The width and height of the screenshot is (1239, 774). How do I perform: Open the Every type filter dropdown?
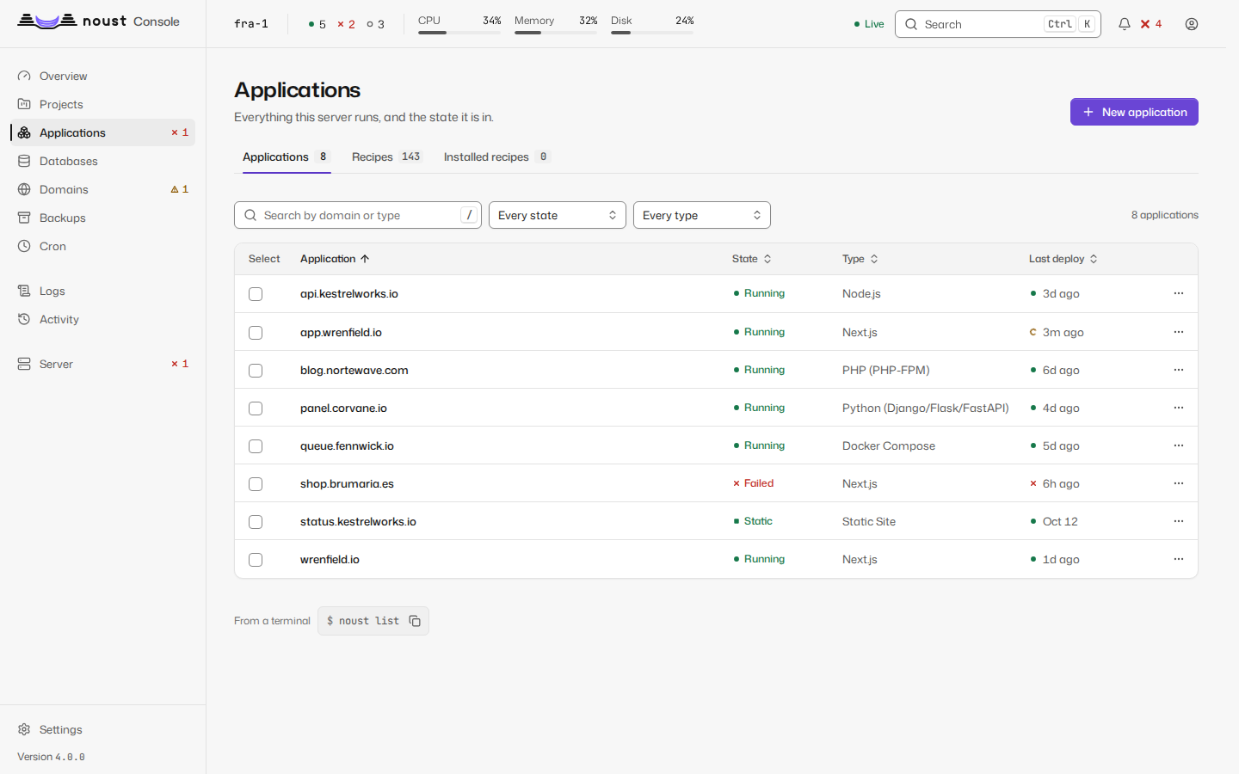(x=702, y=215)
